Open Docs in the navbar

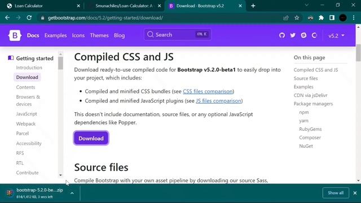click(33, 36)
